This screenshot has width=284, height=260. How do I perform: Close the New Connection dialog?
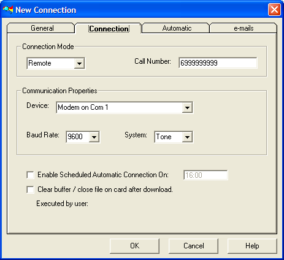click(x=274, y=10)
